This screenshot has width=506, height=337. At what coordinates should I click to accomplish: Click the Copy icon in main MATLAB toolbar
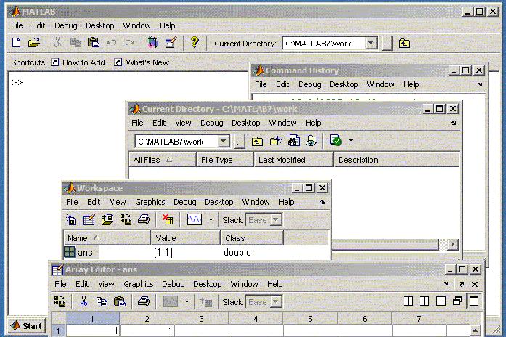tap(76, 43)
